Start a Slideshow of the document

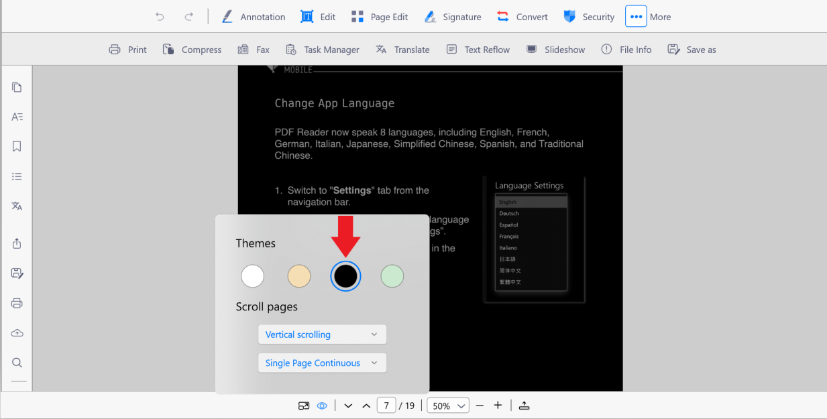(x=555, y=49)
